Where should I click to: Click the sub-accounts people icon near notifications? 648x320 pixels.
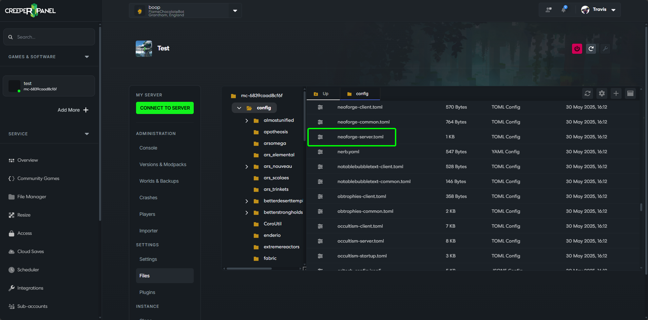(549, 9)
